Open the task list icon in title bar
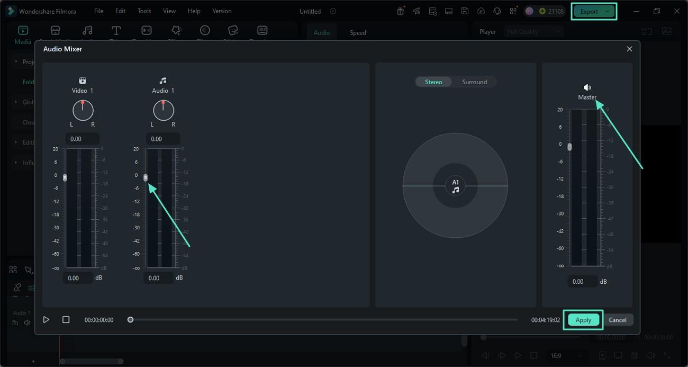Screen dimensions: 688x367 click(433, 11)
